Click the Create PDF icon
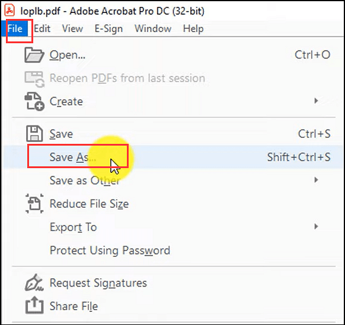The width and height of the screenshot is (345, 325). pyautogui.click(x=34, y=101)
